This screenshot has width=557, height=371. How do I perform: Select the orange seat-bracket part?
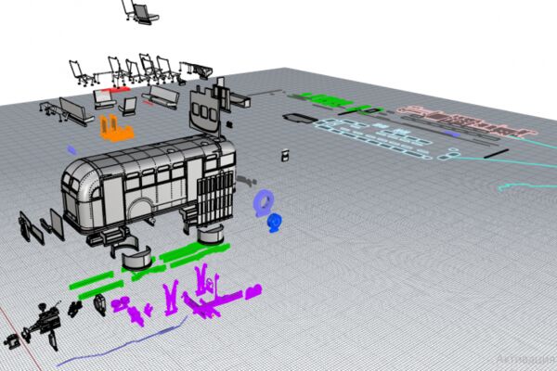coord(116,128)
